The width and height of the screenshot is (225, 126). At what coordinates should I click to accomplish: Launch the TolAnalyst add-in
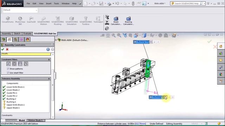pos(98,20)
